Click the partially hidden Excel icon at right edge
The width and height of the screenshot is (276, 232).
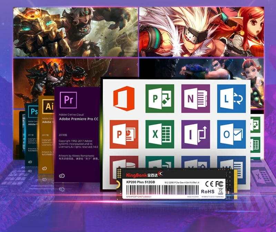tap(255, 145)
